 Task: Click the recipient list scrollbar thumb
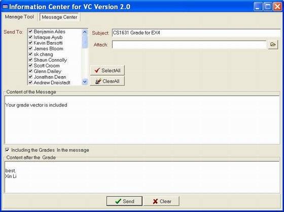pyautogui.click(x=85, y=42)
